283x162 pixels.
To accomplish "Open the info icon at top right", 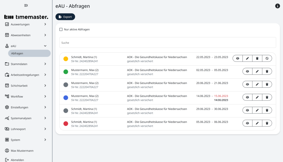I will pos(277,6).
